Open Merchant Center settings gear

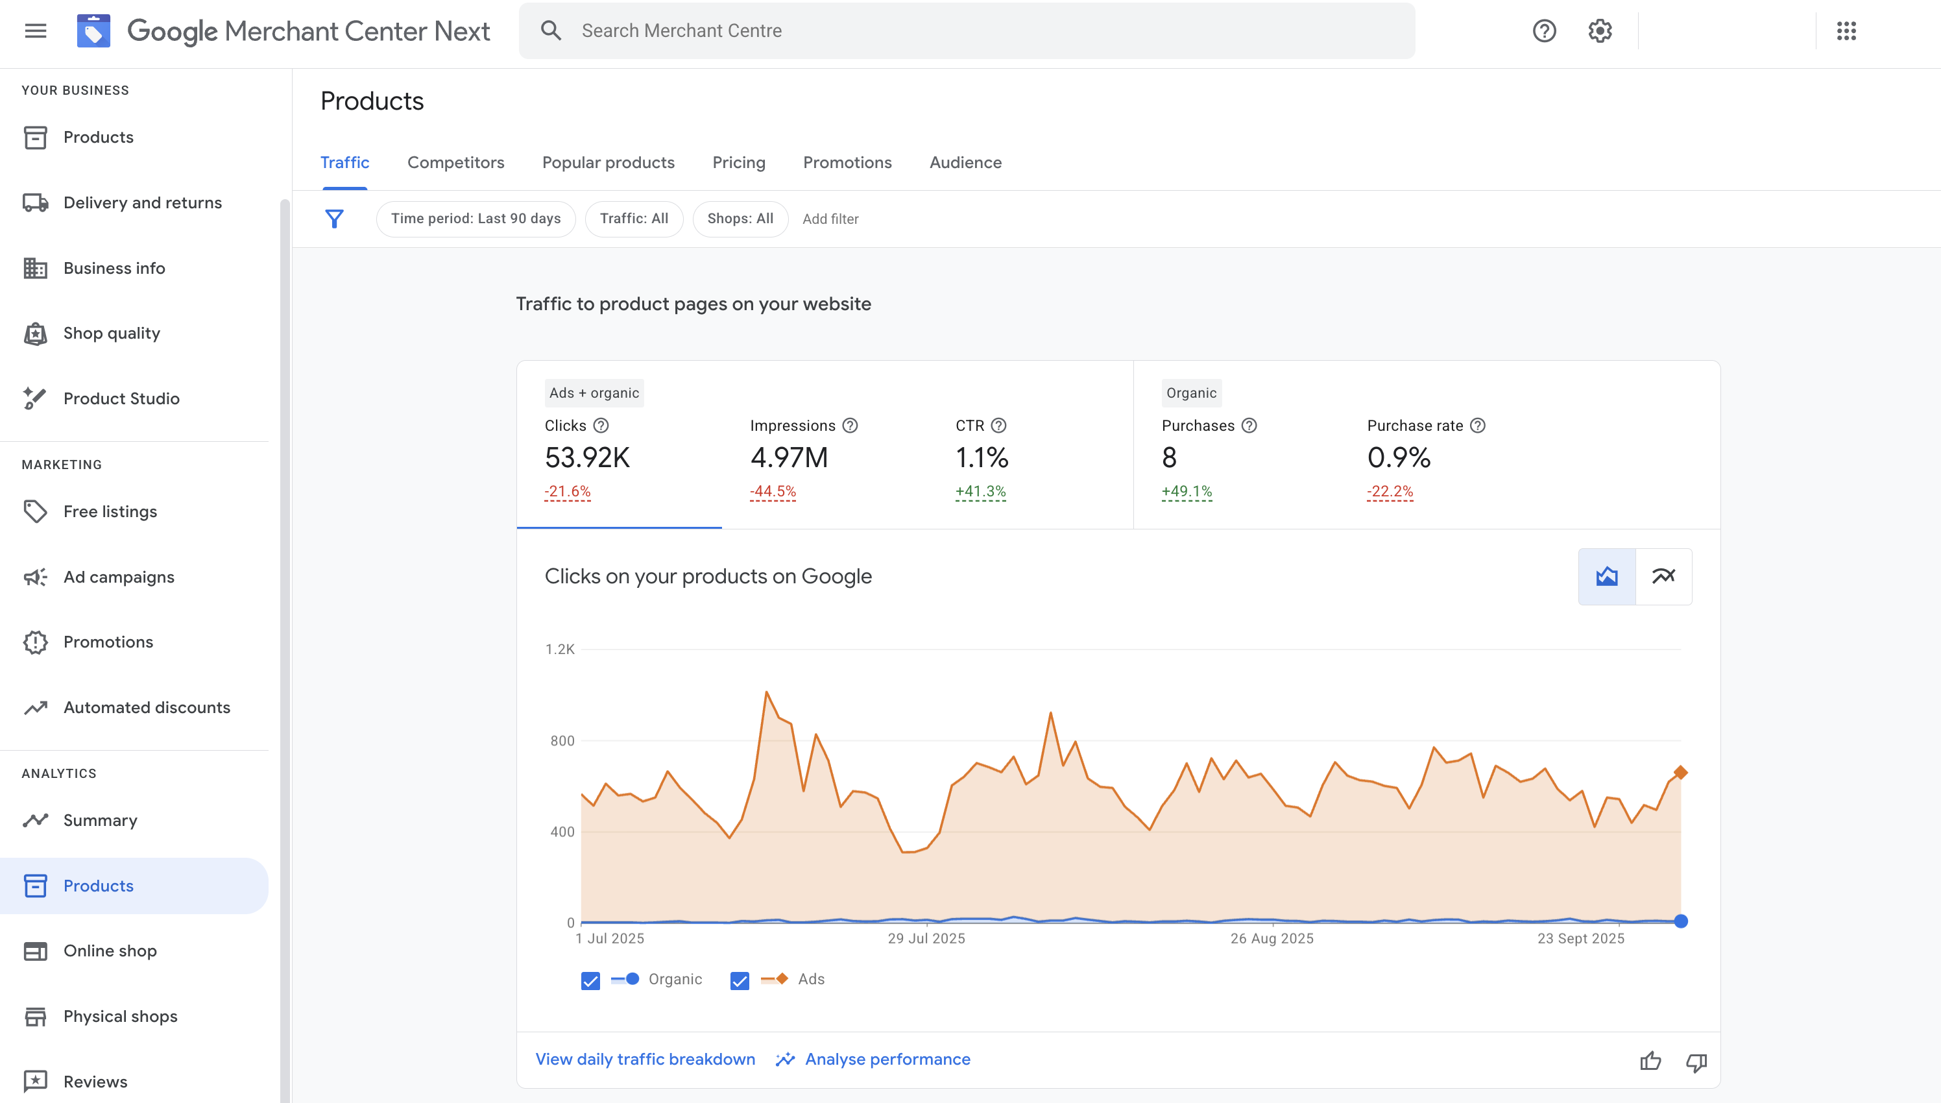(1598, 30)
